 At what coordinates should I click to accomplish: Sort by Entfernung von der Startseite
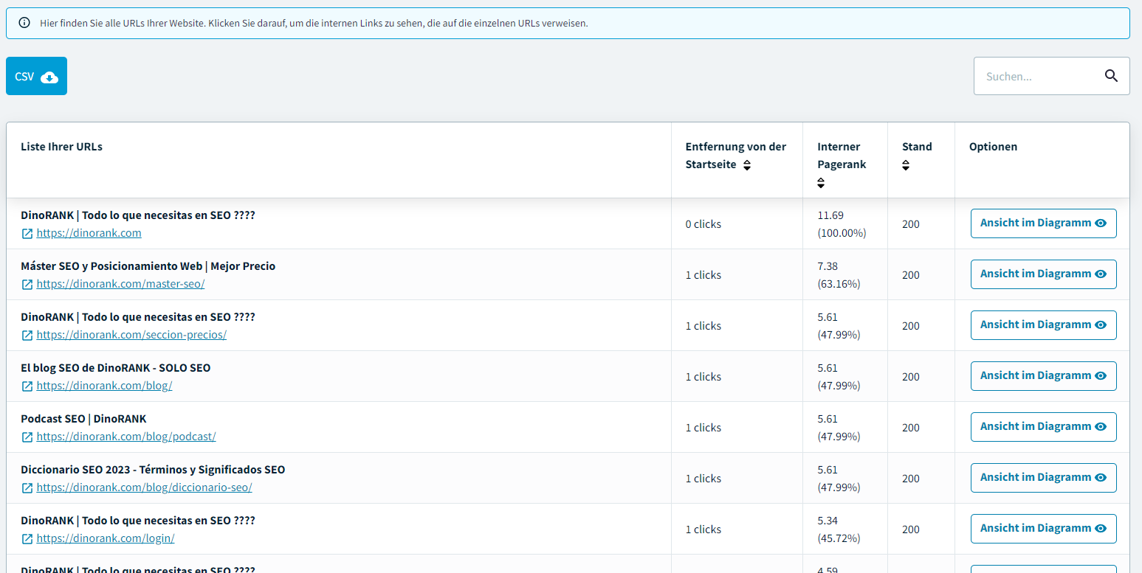tap(747, 166)
